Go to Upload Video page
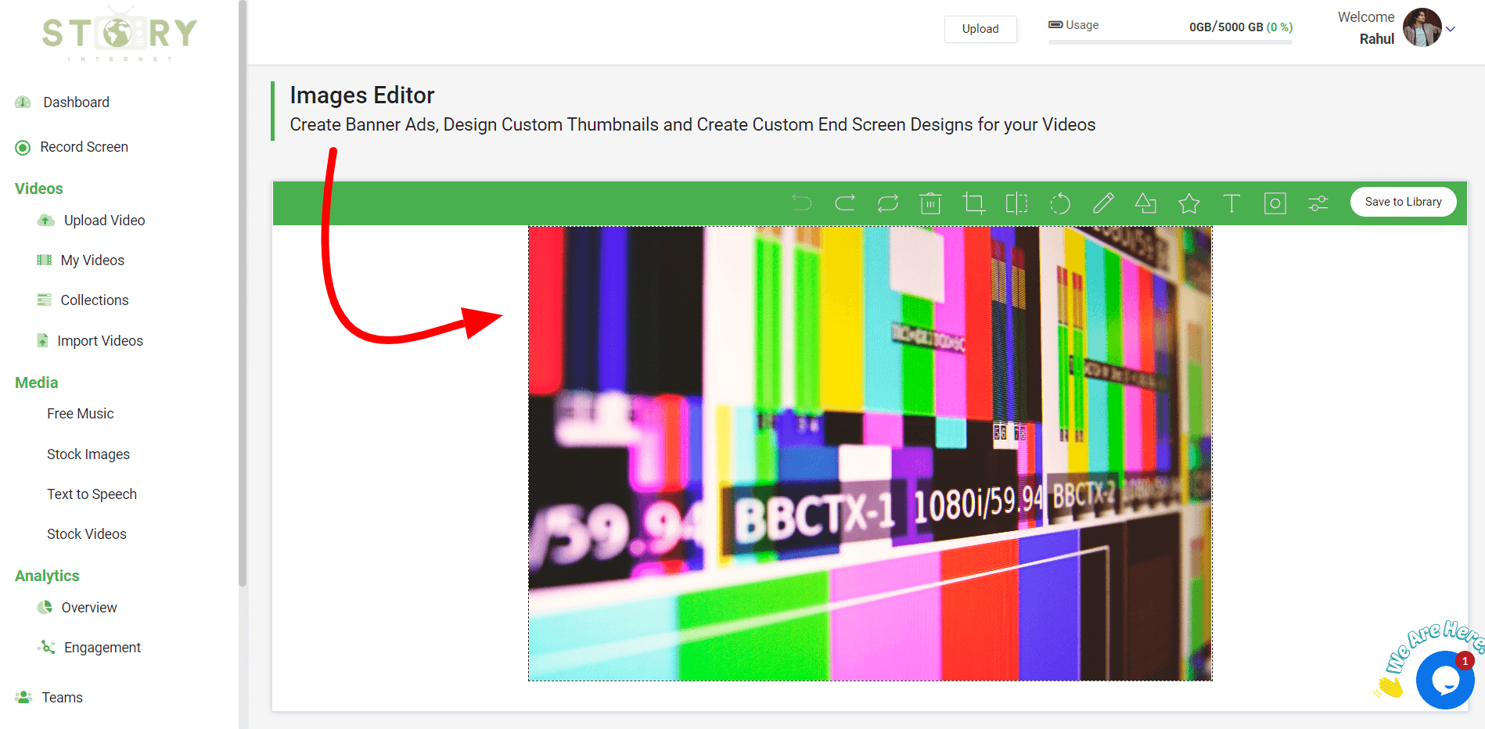The height and width of the screenshot is (729, 1485). 105,221
